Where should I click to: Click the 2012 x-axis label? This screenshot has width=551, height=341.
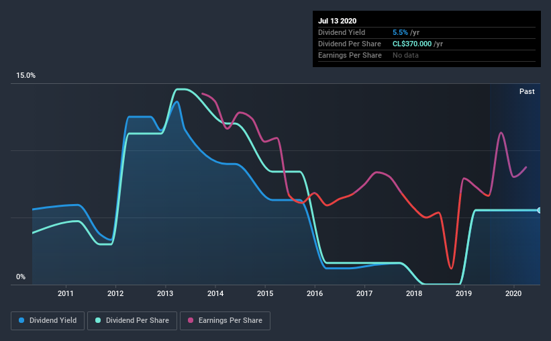pyautogui.click(x=115, y=293)
